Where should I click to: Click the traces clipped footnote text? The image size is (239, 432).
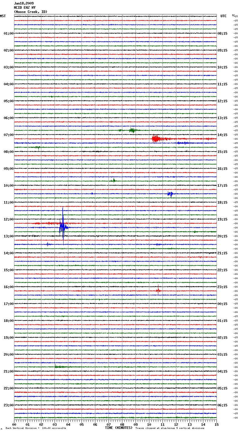[x=170, y=428]
